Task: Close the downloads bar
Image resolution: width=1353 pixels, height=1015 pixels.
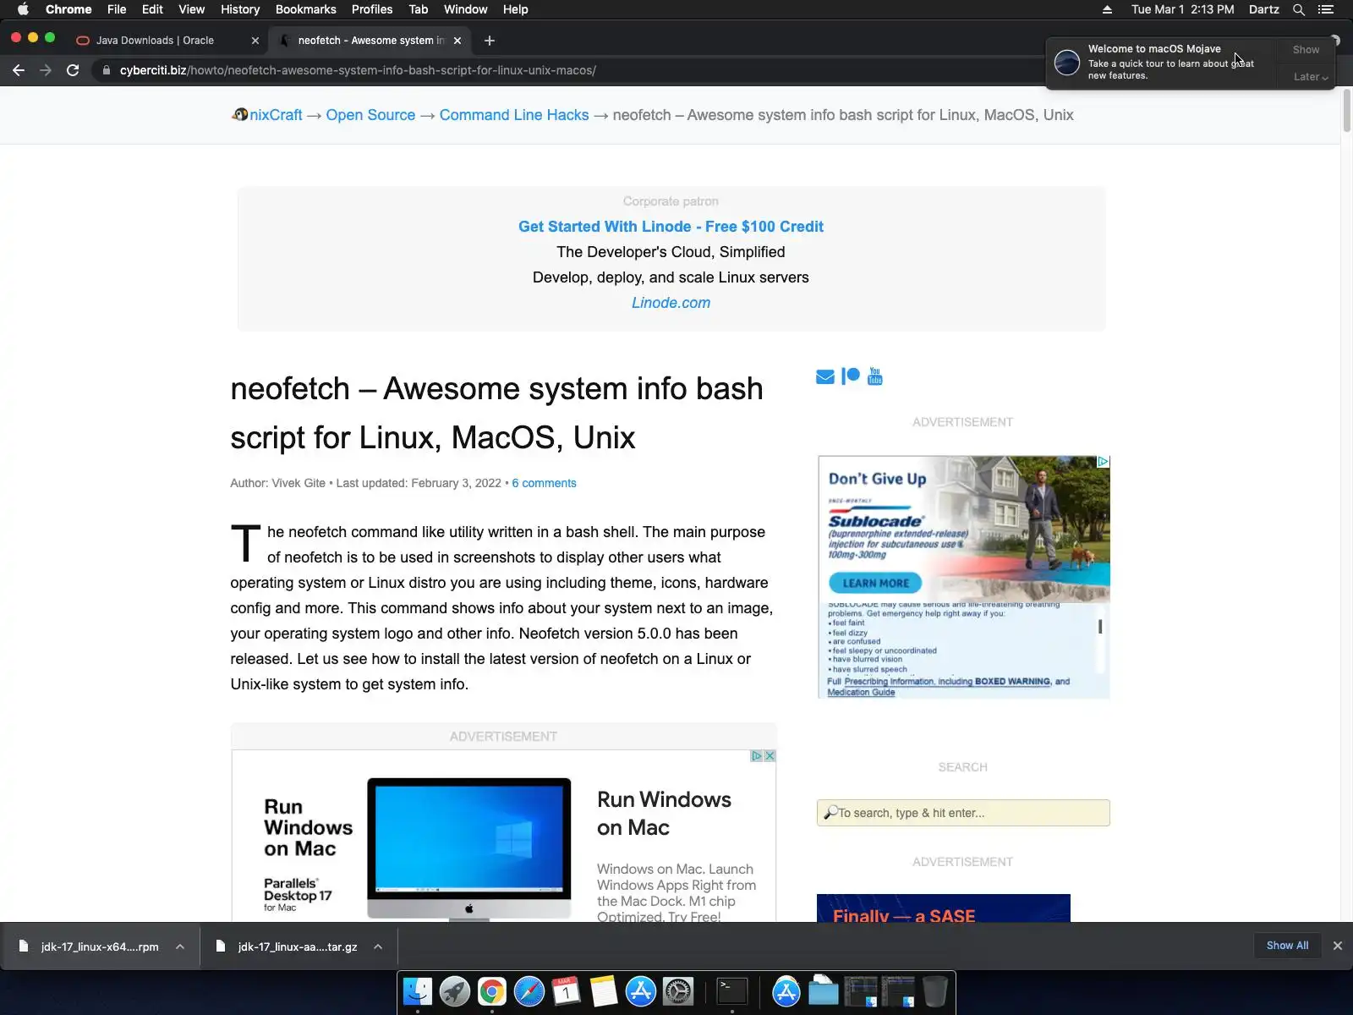Action: click(x=1337, y=946)
